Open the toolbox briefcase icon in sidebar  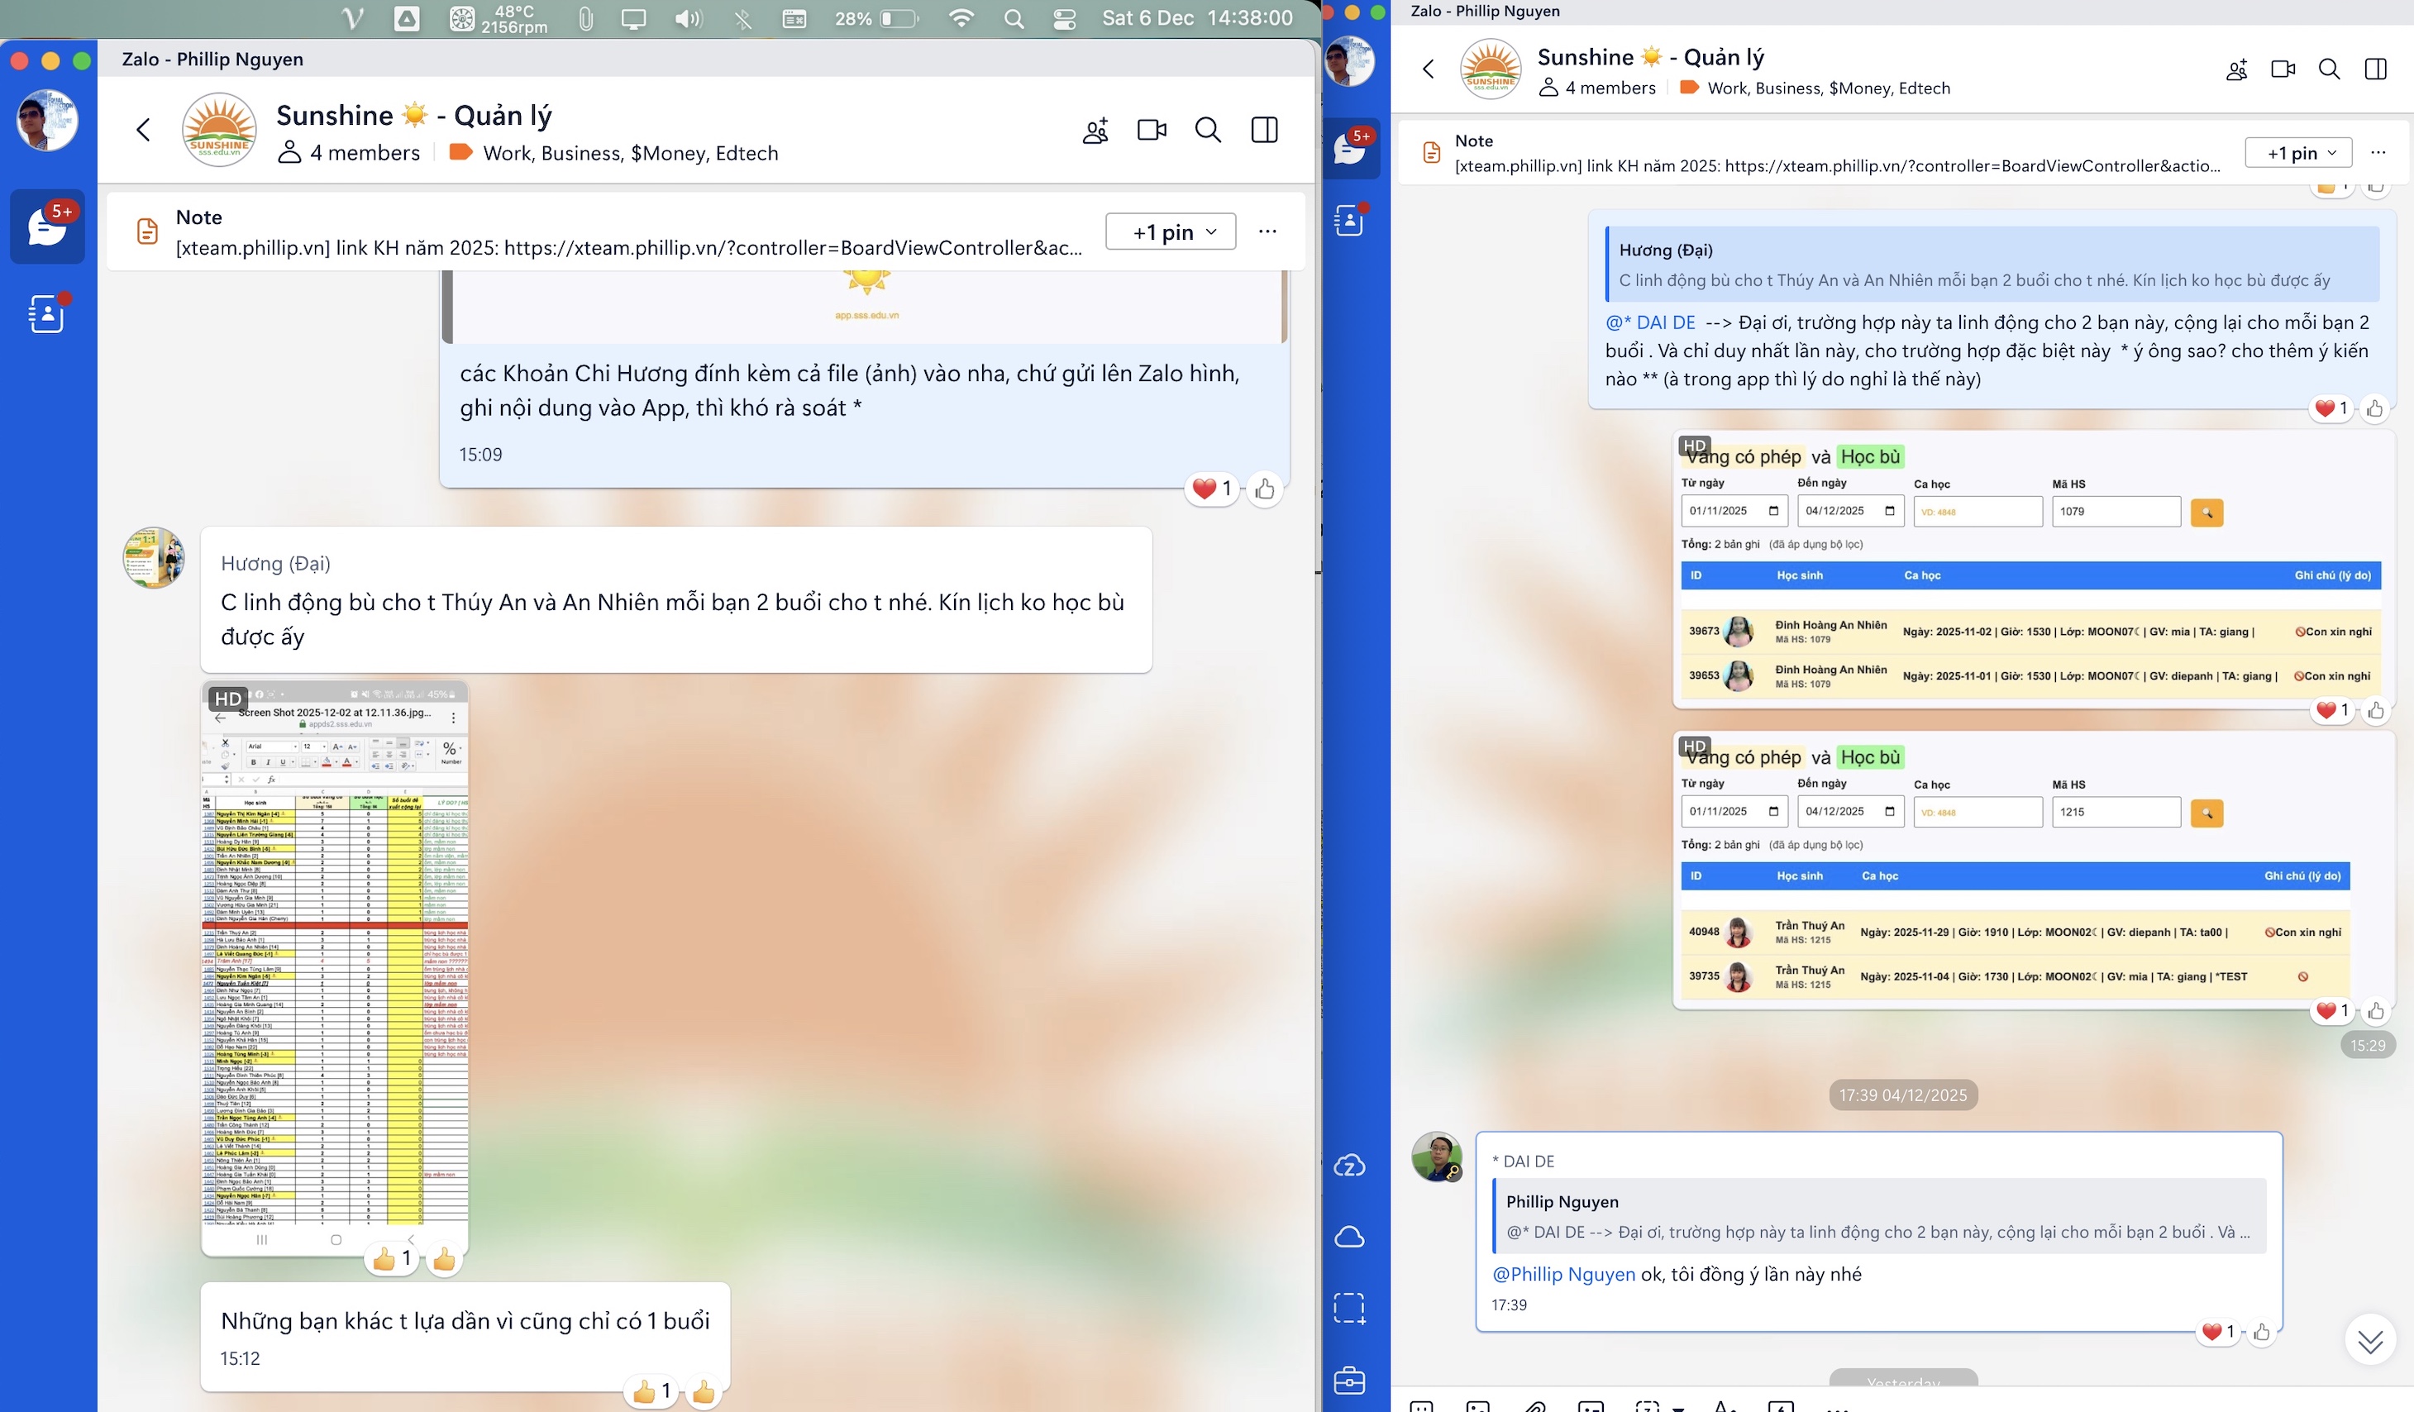pos(1348,1381)
